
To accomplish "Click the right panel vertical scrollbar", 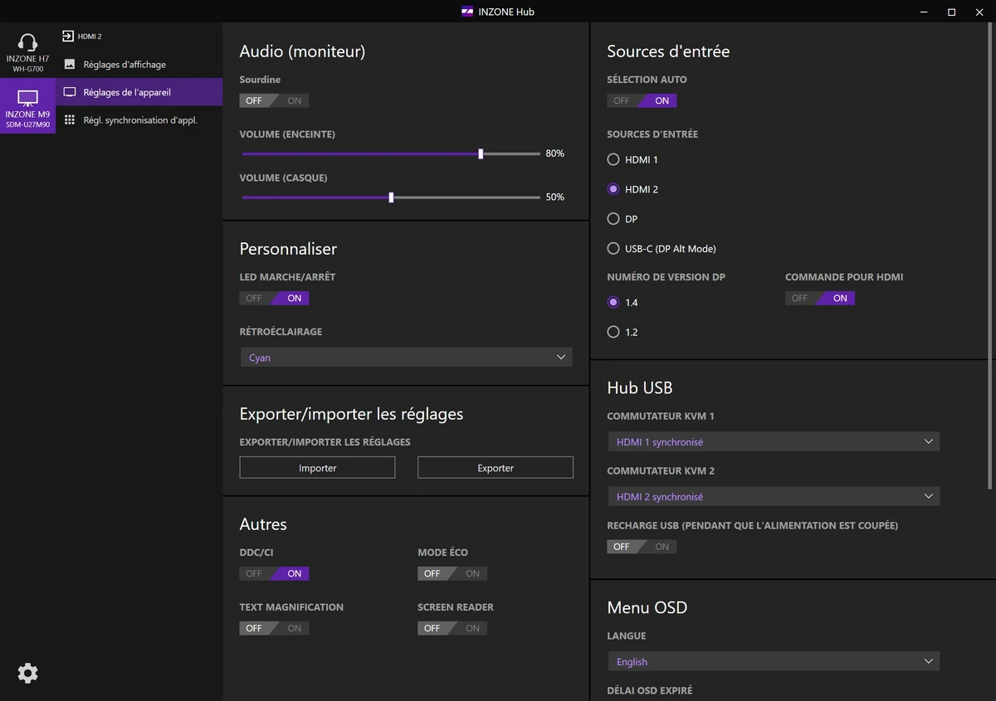I will [991, 257].
